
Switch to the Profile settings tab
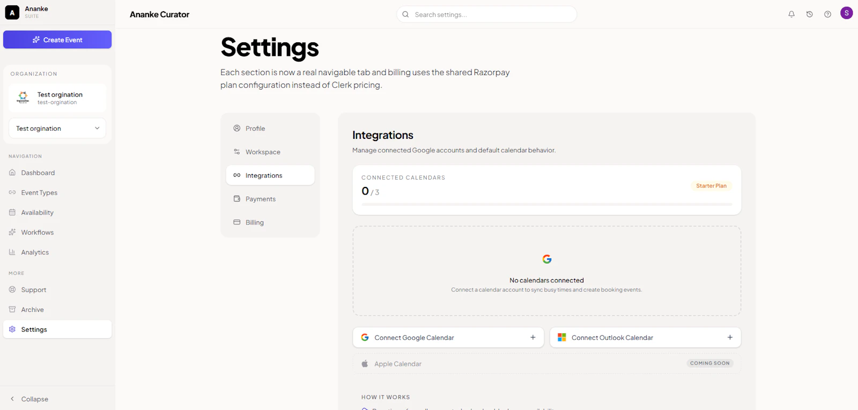270,128
